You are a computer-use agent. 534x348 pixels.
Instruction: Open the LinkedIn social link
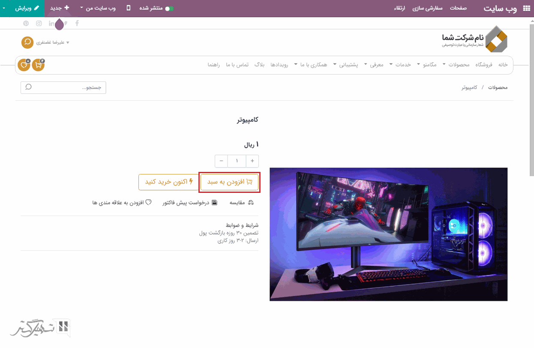pos(51,24)
